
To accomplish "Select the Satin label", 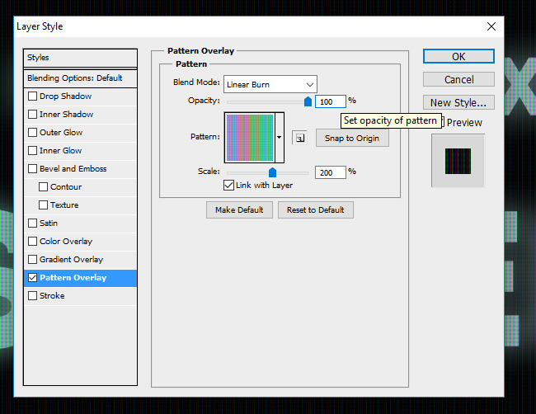I will click(49, 223).
